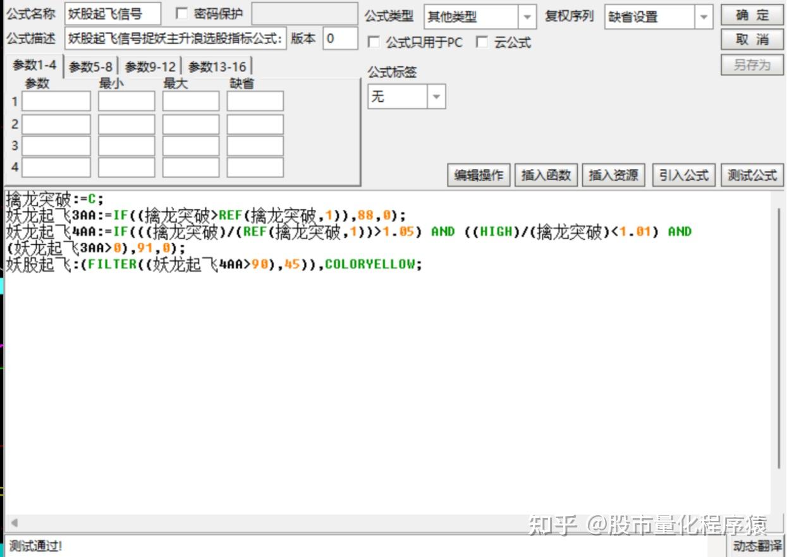This screenshot has height=557, width=787.
Task: Click the password field beside 密码保护
Action: 305,14
